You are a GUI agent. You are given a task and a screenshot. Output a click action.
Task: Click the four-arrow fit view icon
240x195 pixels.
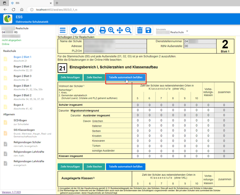pyautogui.click(x=120, y=30)
